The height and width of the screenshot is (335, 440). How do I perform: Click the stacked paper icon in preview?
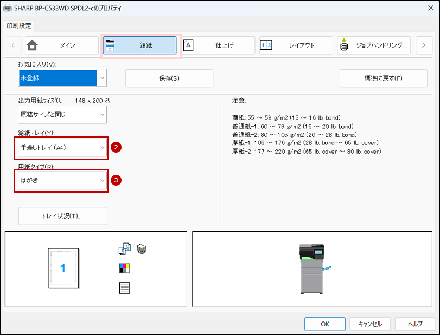(142, 249)
